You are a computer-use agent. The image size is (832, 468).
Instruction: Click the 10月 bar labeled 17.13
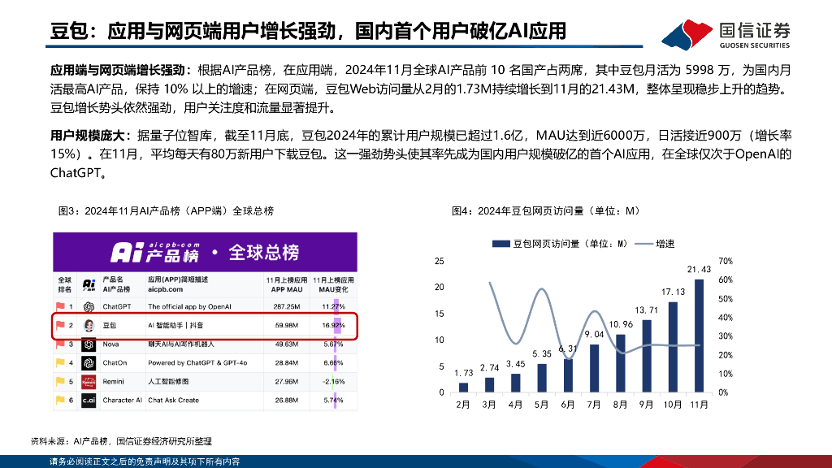(672, 348)
